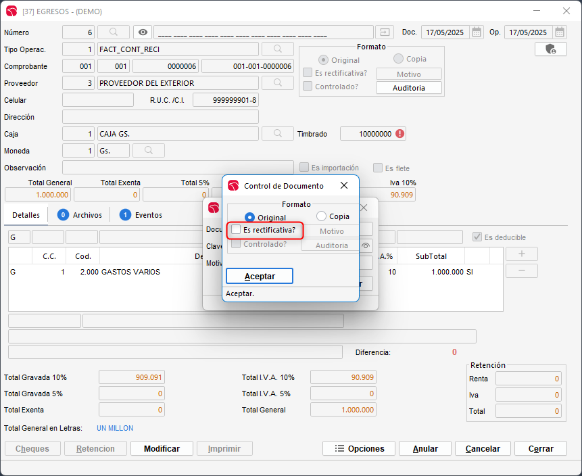Click the Anular button
Viewport: 582px width, 476px height.
(425, 448)
